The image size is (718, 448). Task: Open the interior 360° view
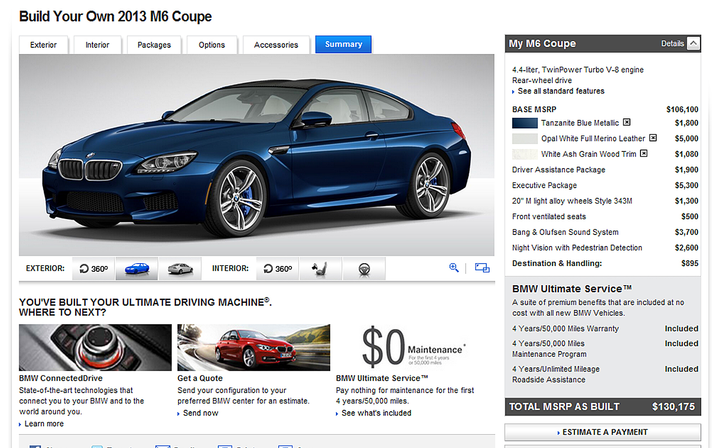coord(278,268)
